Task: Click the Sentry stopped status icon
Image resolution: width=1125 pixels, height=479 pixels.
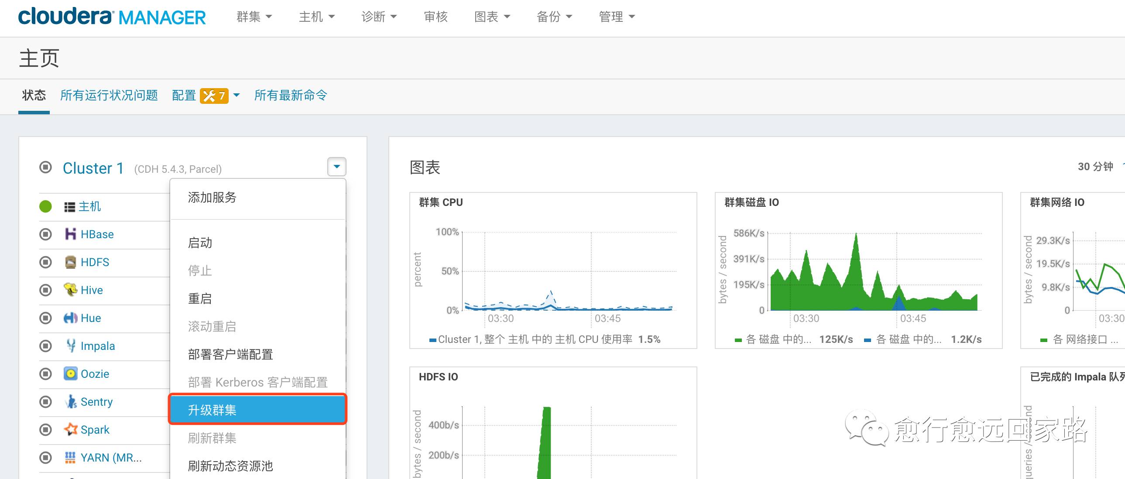Action: point(45,402)
